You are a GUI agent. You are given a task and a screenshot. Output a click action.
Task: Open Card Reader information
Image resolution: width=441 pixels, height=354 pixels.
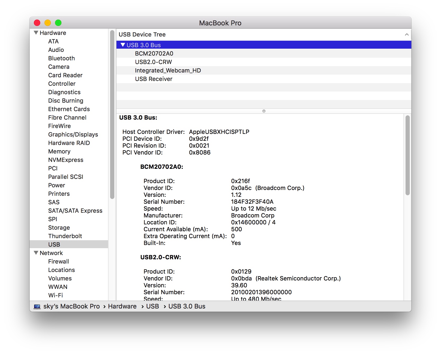tap(65, 75)
